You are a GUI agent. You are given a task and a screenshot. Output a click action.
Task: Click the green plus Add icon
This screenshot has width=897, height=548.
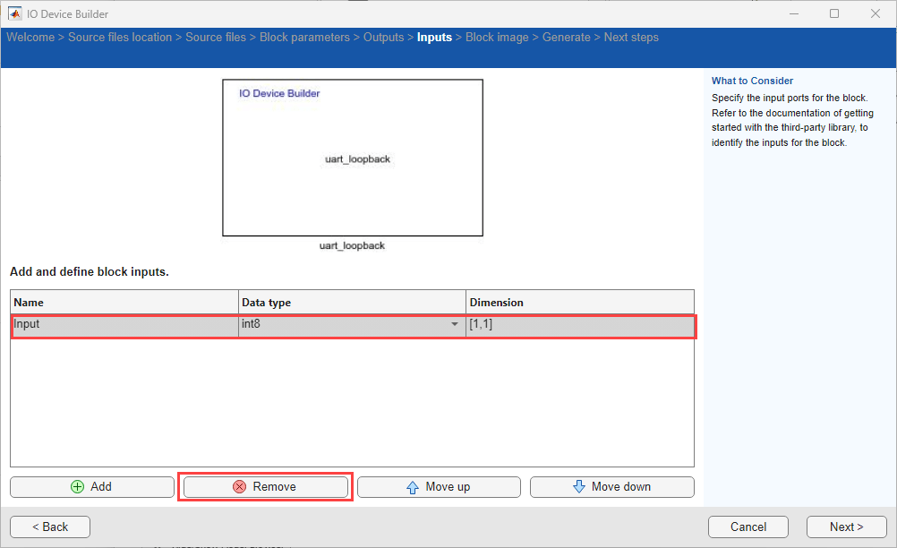pyautogui.click(x=78, y=486)
